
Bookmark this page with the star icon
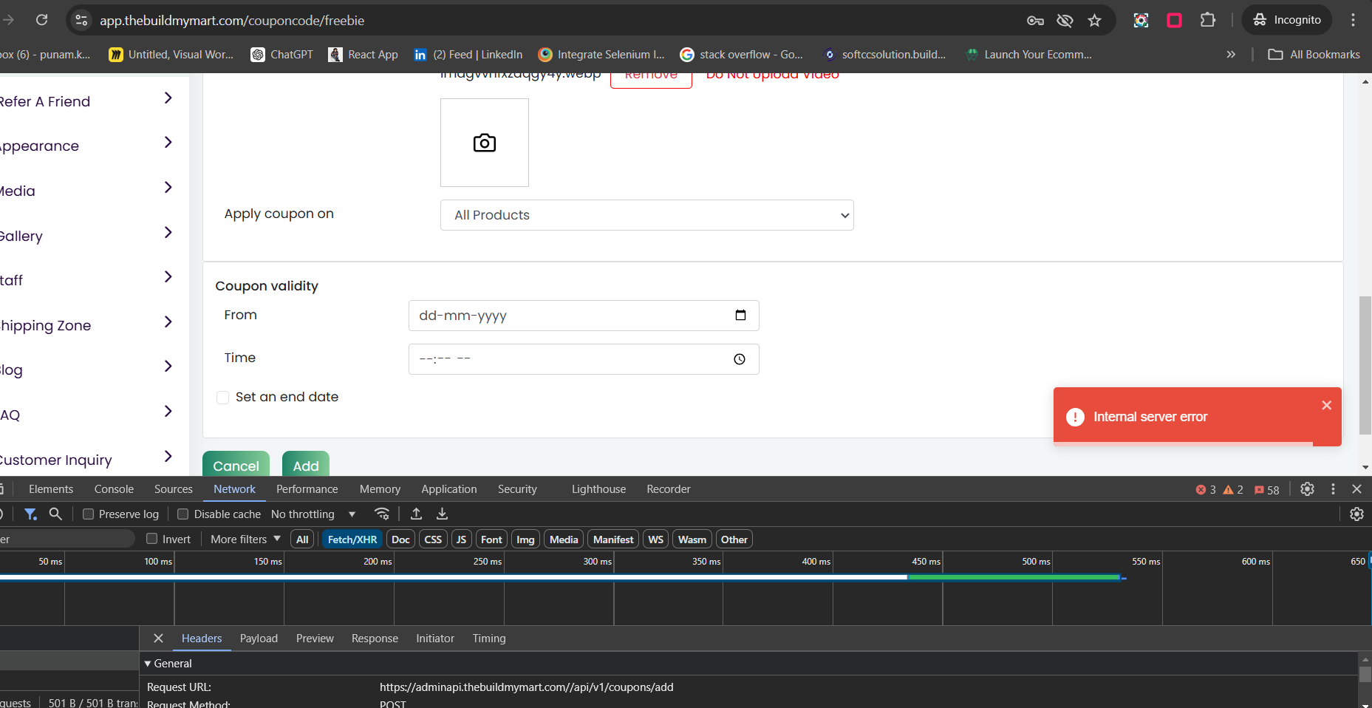[1094, 21]
